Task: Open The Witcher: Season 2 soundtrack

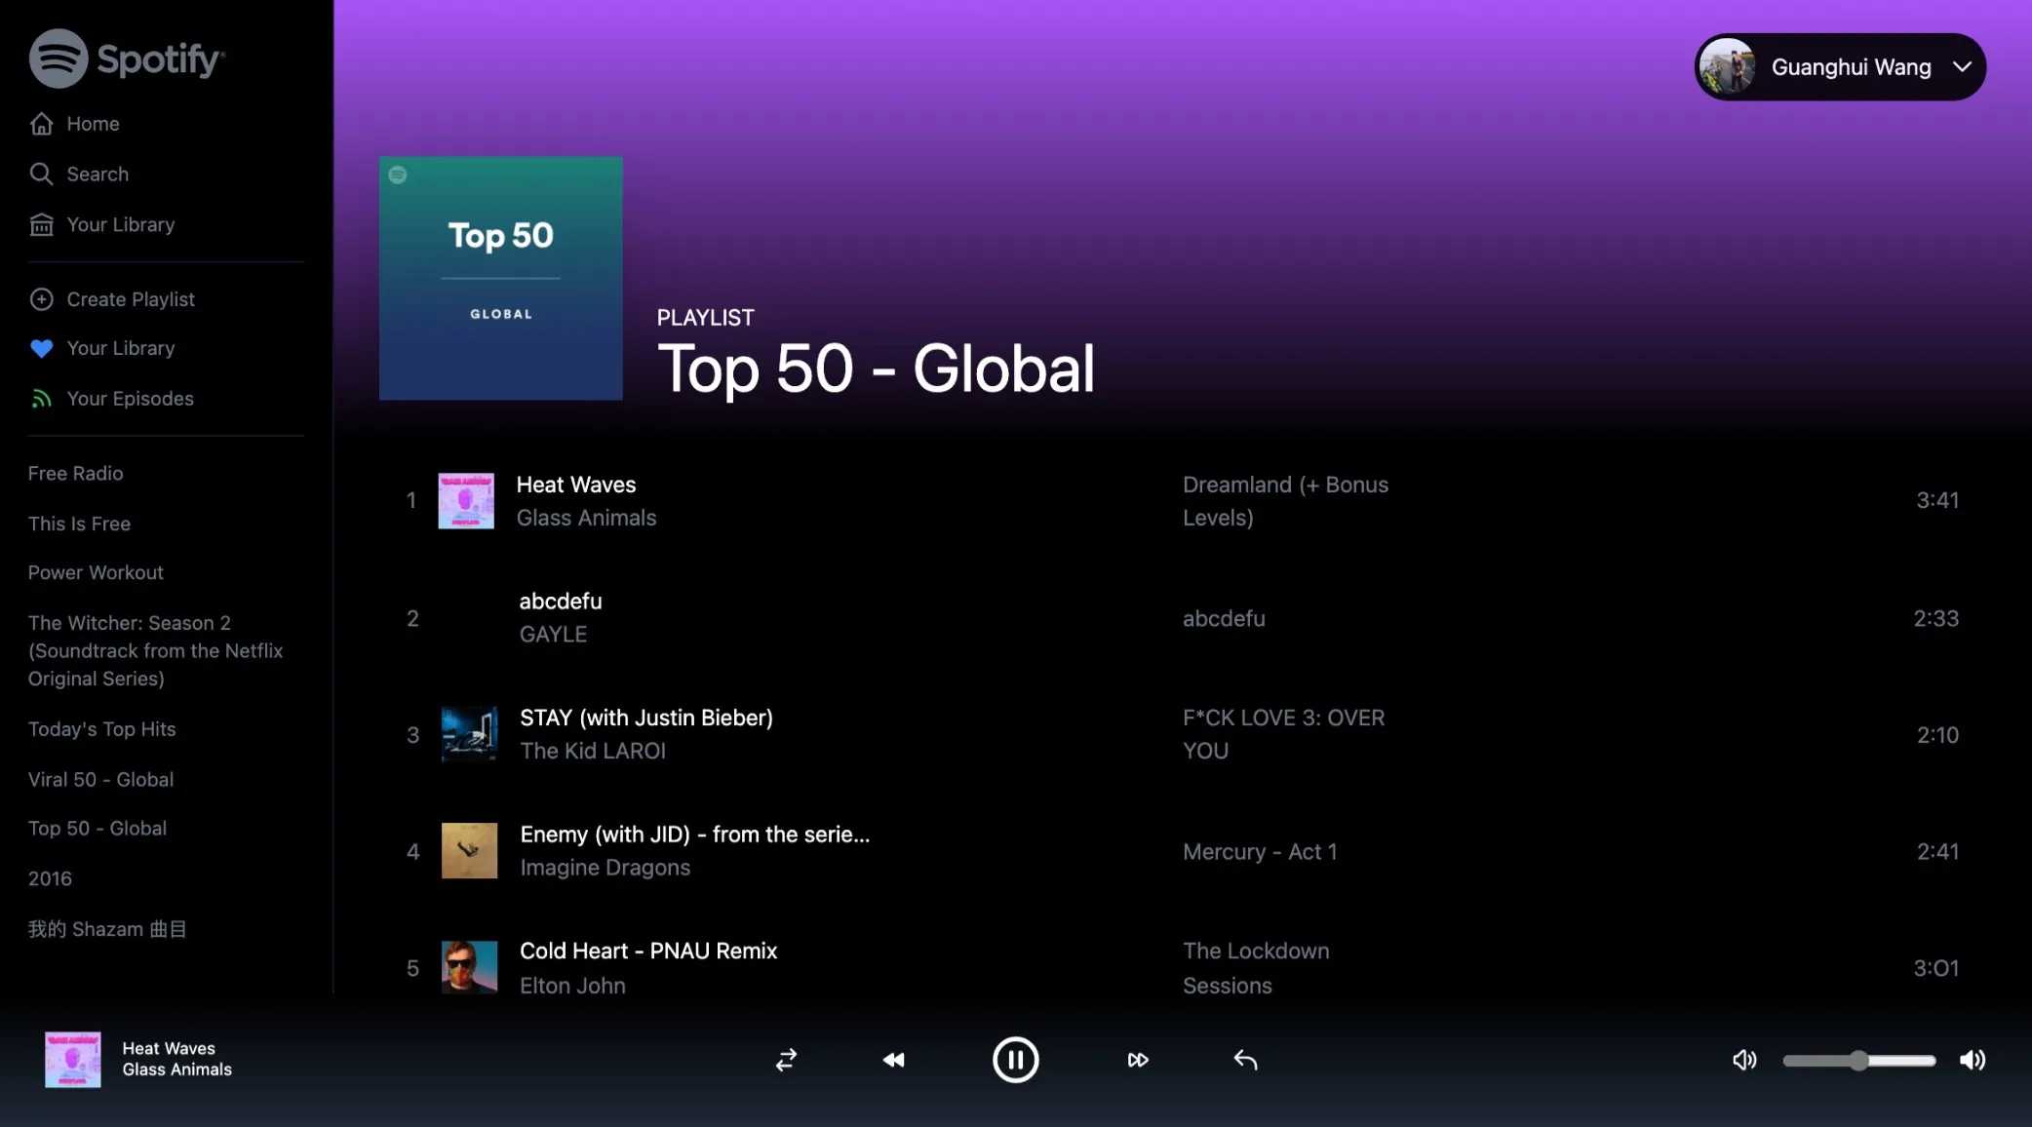Action: click(155, 650)
